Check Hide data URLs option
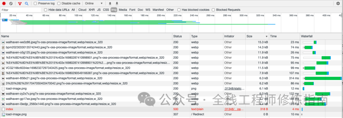The height and width of the screenshot is (118, 343). [46, 10]
